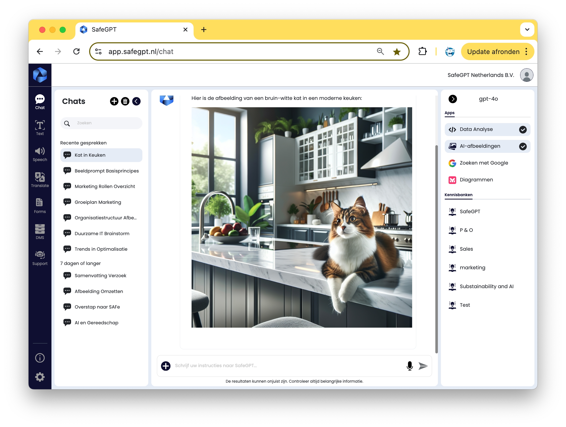This screenshot has height=427, width=566.
Task: Click the browser extensions puzzle icon
Action: click(422, 51)
